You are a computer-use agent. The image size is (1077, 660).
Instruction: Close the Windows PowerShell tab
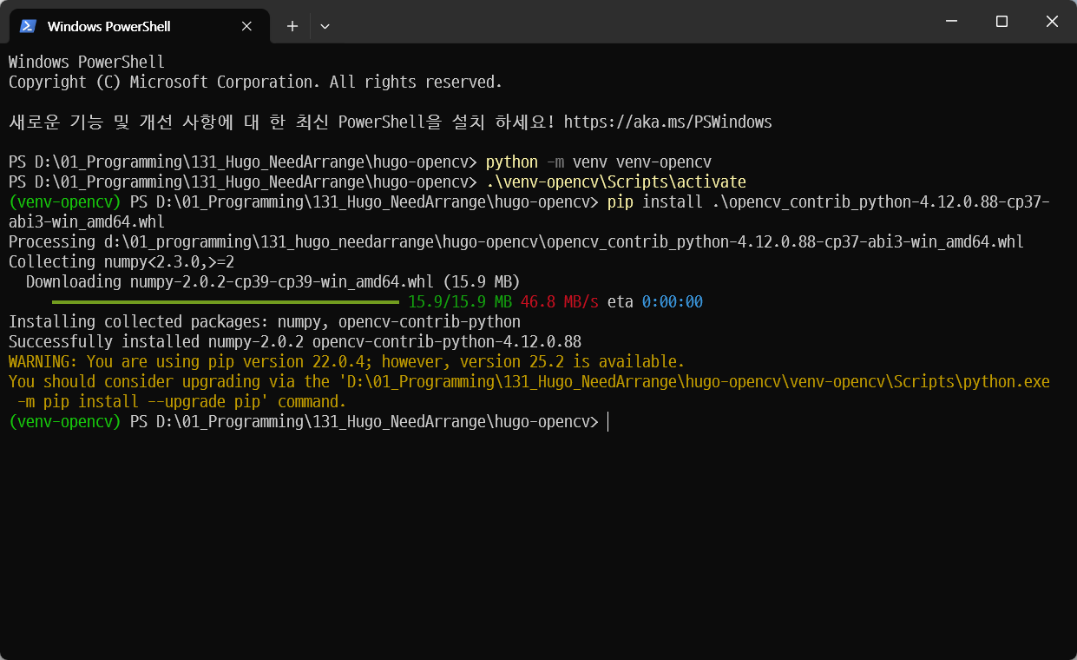click(x=246, y=26)
